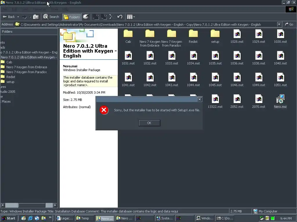
Task: Go back using the Back arrow
Action: pyautogui.click(x=9, y=17)
